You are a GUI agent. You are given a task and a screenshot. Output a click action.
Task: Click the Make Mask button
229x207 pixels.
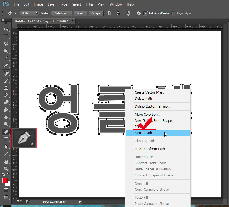[x=81, y=13]
